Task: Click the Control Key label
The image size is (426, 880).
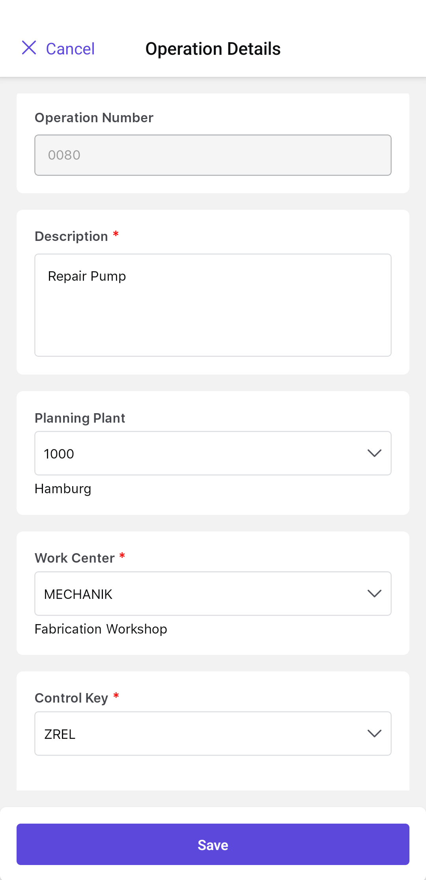Action: click(x=71, y=698)
